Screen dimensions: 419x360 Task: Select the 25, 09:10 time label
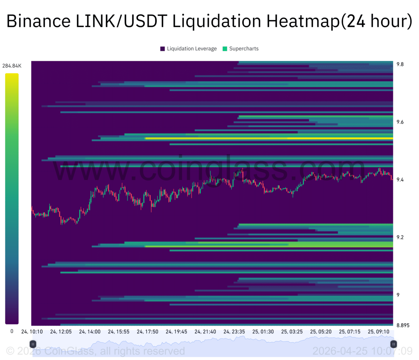coord(378,332)
